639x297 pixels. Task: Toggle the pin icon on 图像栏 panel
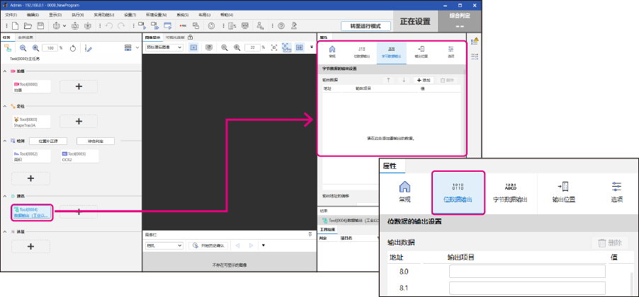tap(310, 233)
